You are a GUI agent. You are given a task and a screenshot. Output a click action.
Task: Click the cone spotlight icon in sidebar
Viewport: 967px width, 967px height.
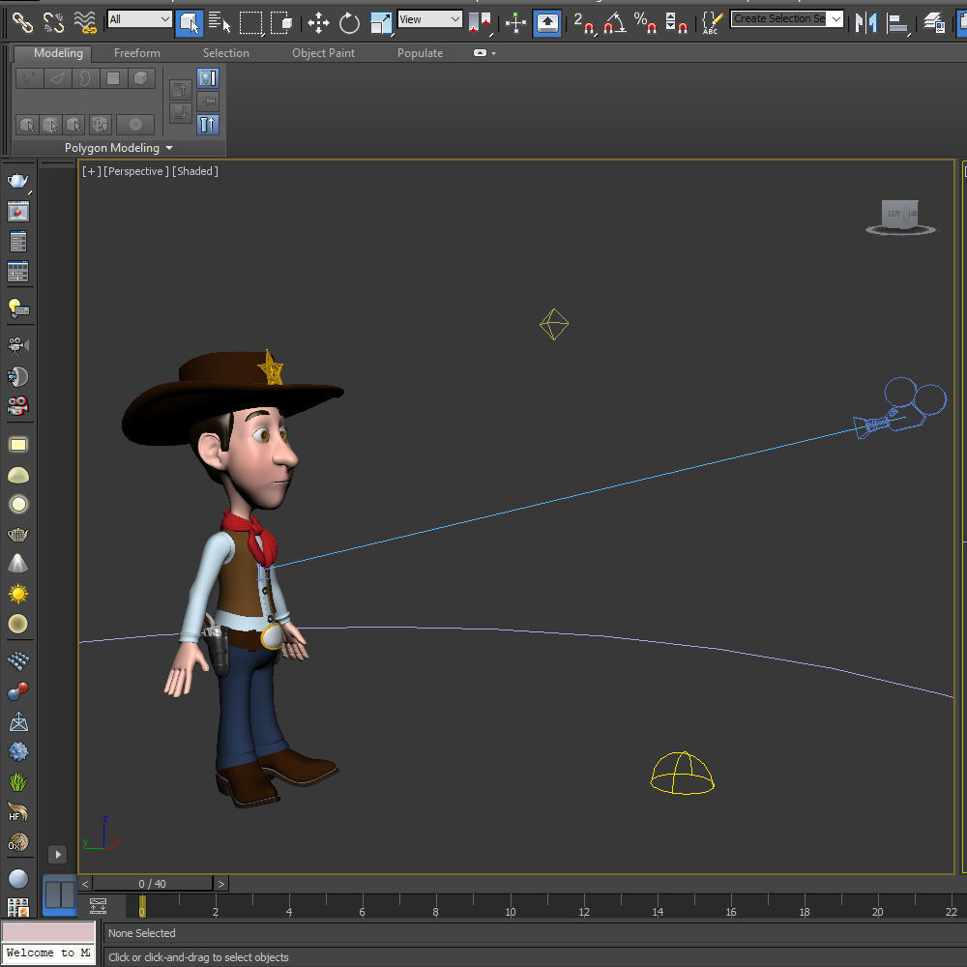click(17, 563)
